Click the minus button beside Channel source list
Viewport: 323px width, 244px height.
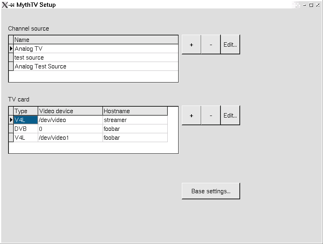click(x=211, y=45)
